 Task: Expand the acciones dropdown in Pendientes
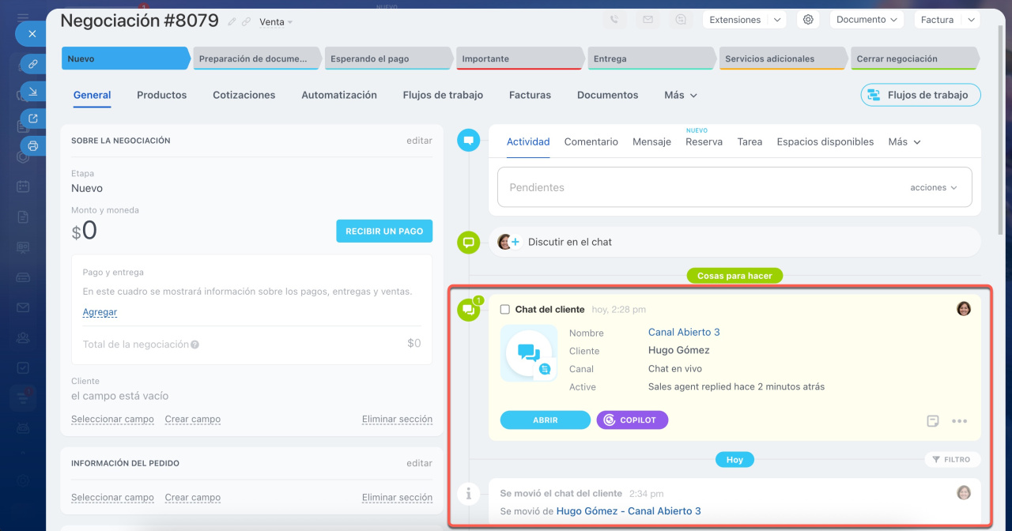tap(933, 188)
